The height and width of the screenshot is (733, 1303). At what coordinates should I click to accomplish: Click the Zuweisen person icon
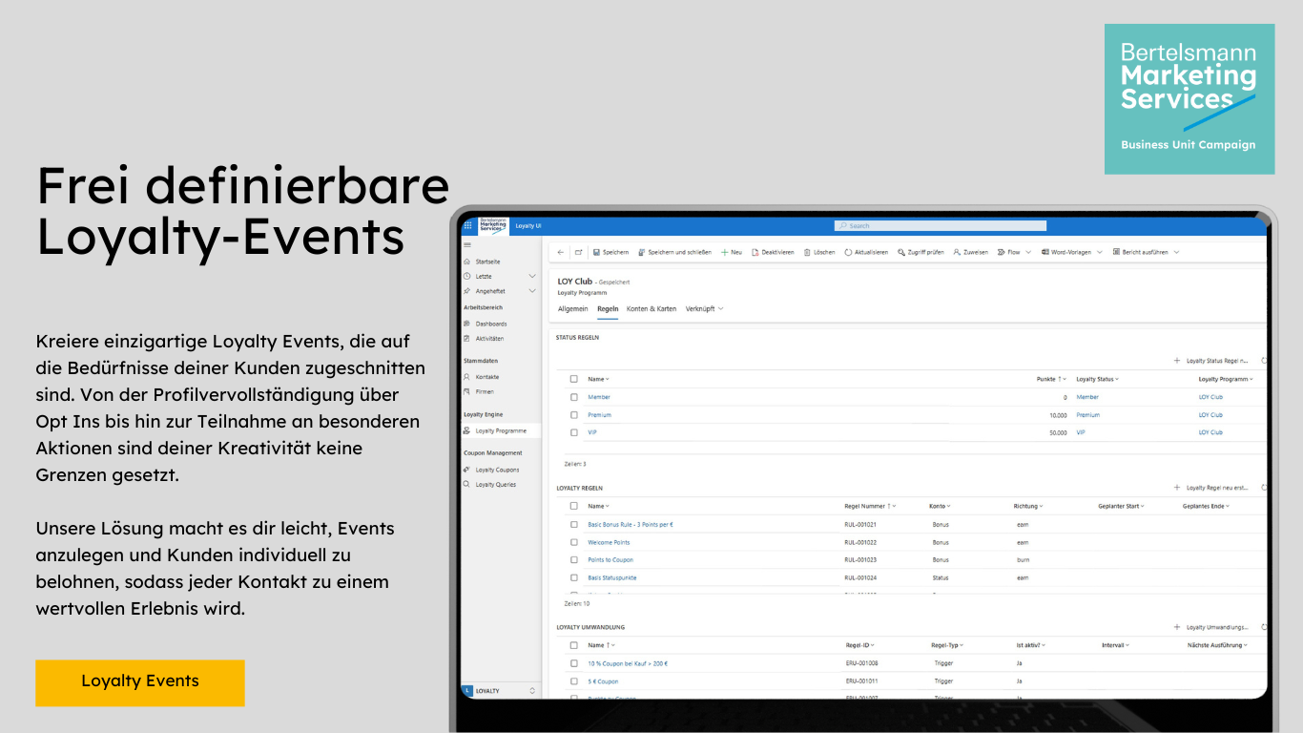(x=957, y=252)
